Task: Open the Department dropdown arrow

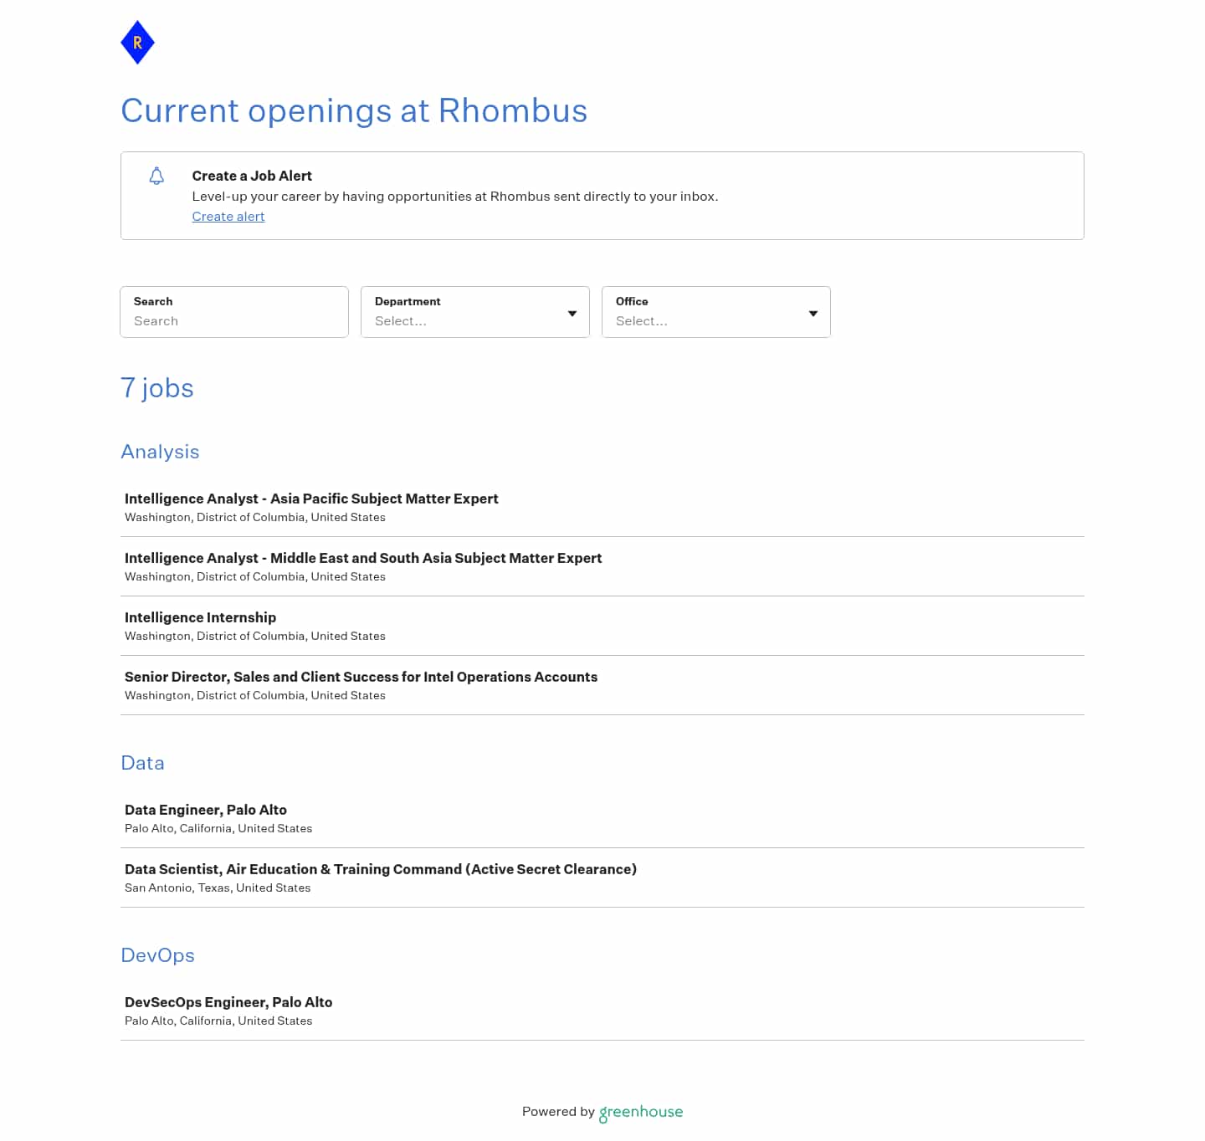Action: point(572,314)
